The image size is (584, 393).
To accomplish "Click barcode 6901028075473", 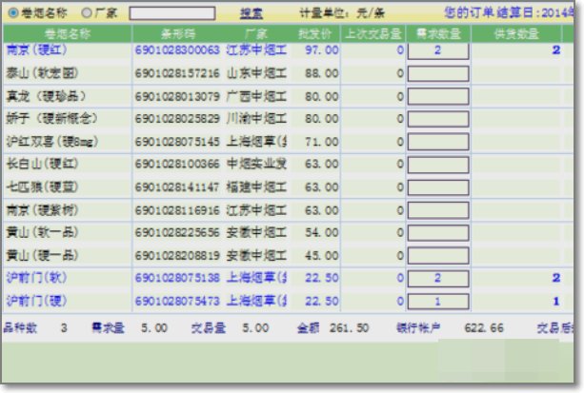I will coord(177,301).
